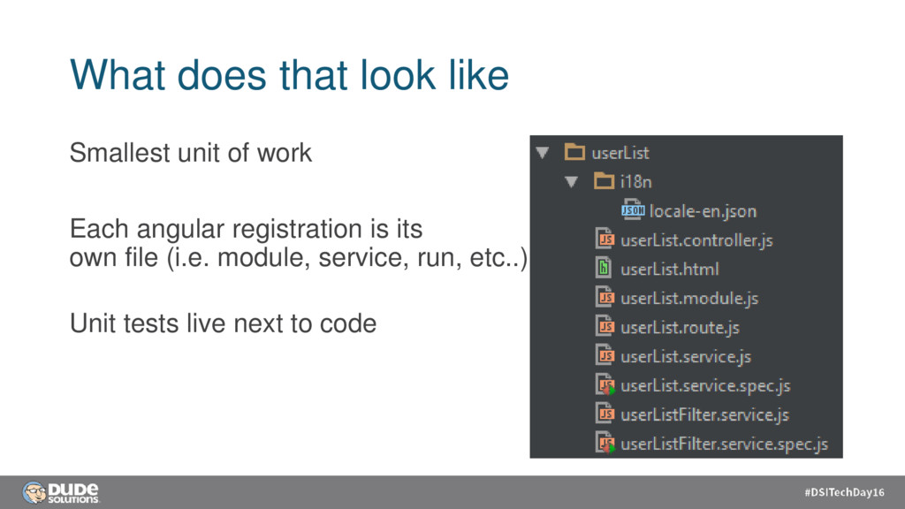Click the JS icon beside userList.service.js
905x509 pixels.
click(x=605, y=355)
